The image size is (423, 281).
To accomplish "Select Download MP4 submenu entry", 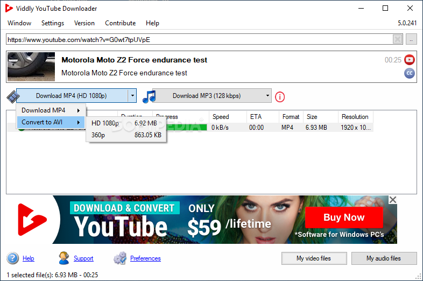I will 51,110.
